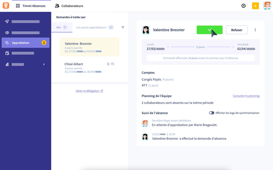The height and width of the screenshot is (170, 273).
Task: Click the 'Demande effectuée 14 jours' notice
Action: [200, 58]
